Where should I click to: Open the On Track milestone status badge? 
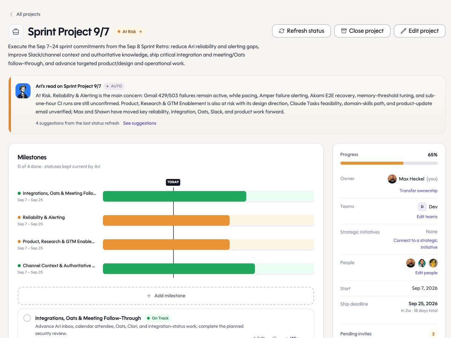[x=158, y=318]
